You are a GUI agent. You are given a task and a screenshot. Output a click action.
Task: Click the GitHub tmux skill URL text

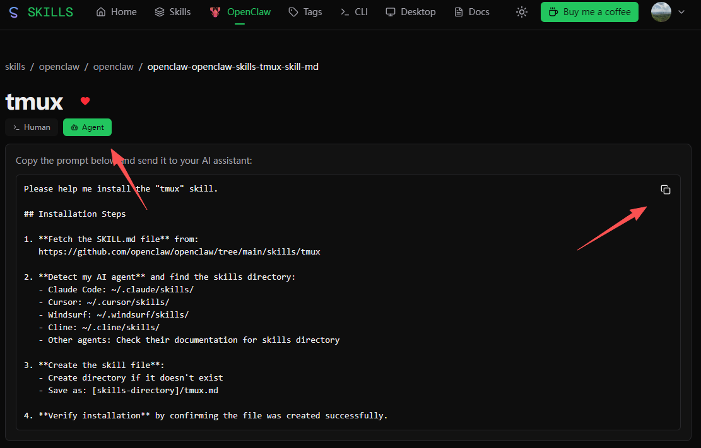click(179, 251)
